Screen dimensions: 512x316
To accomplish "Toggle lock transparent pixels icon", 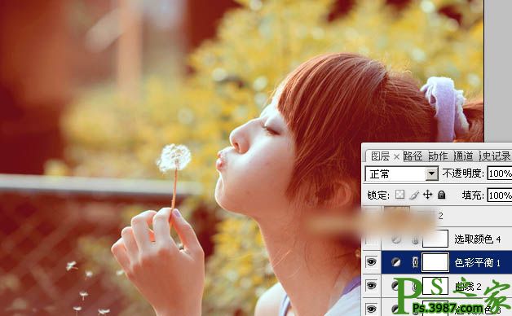I will (399, 195).
